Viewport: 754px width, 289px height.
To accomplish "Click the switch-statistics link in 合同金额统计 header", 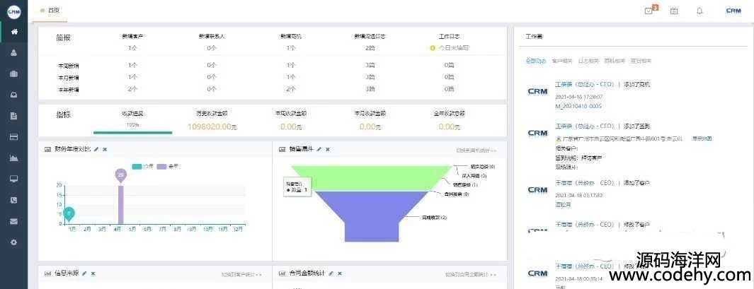I will 470,275.
